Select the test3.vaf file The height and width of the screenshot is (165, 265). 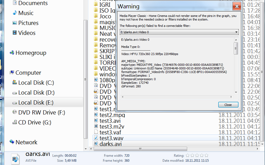[110, 132]
